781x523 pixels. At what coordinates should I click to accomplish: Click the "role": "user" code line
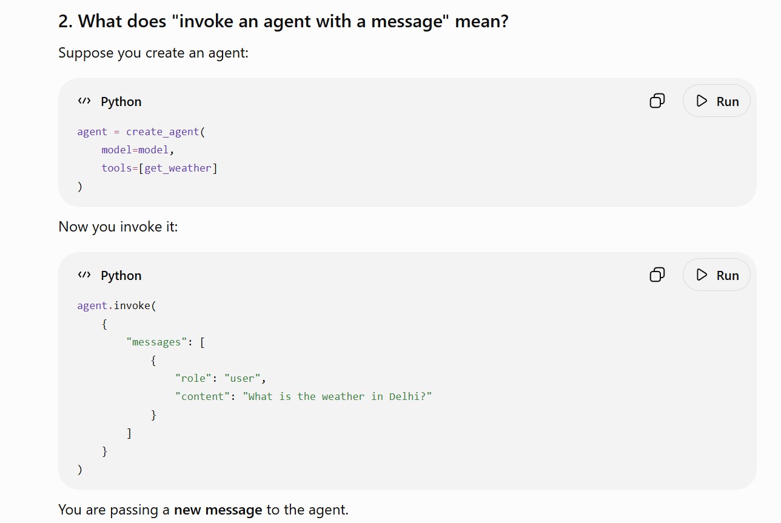(221, 378)
